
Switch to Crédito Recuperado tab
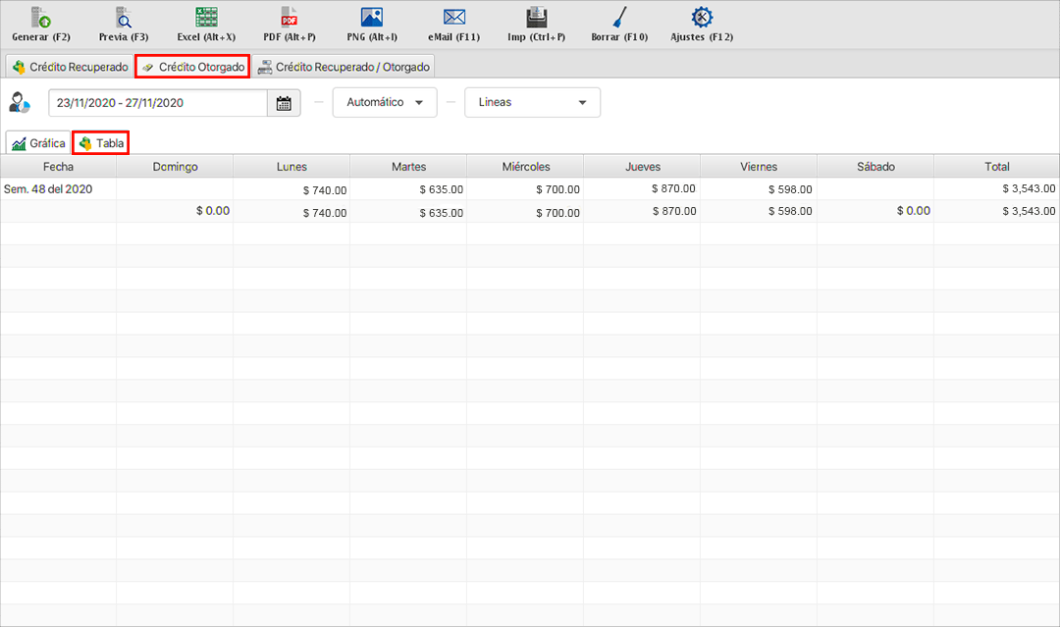[x=69, y=67]
